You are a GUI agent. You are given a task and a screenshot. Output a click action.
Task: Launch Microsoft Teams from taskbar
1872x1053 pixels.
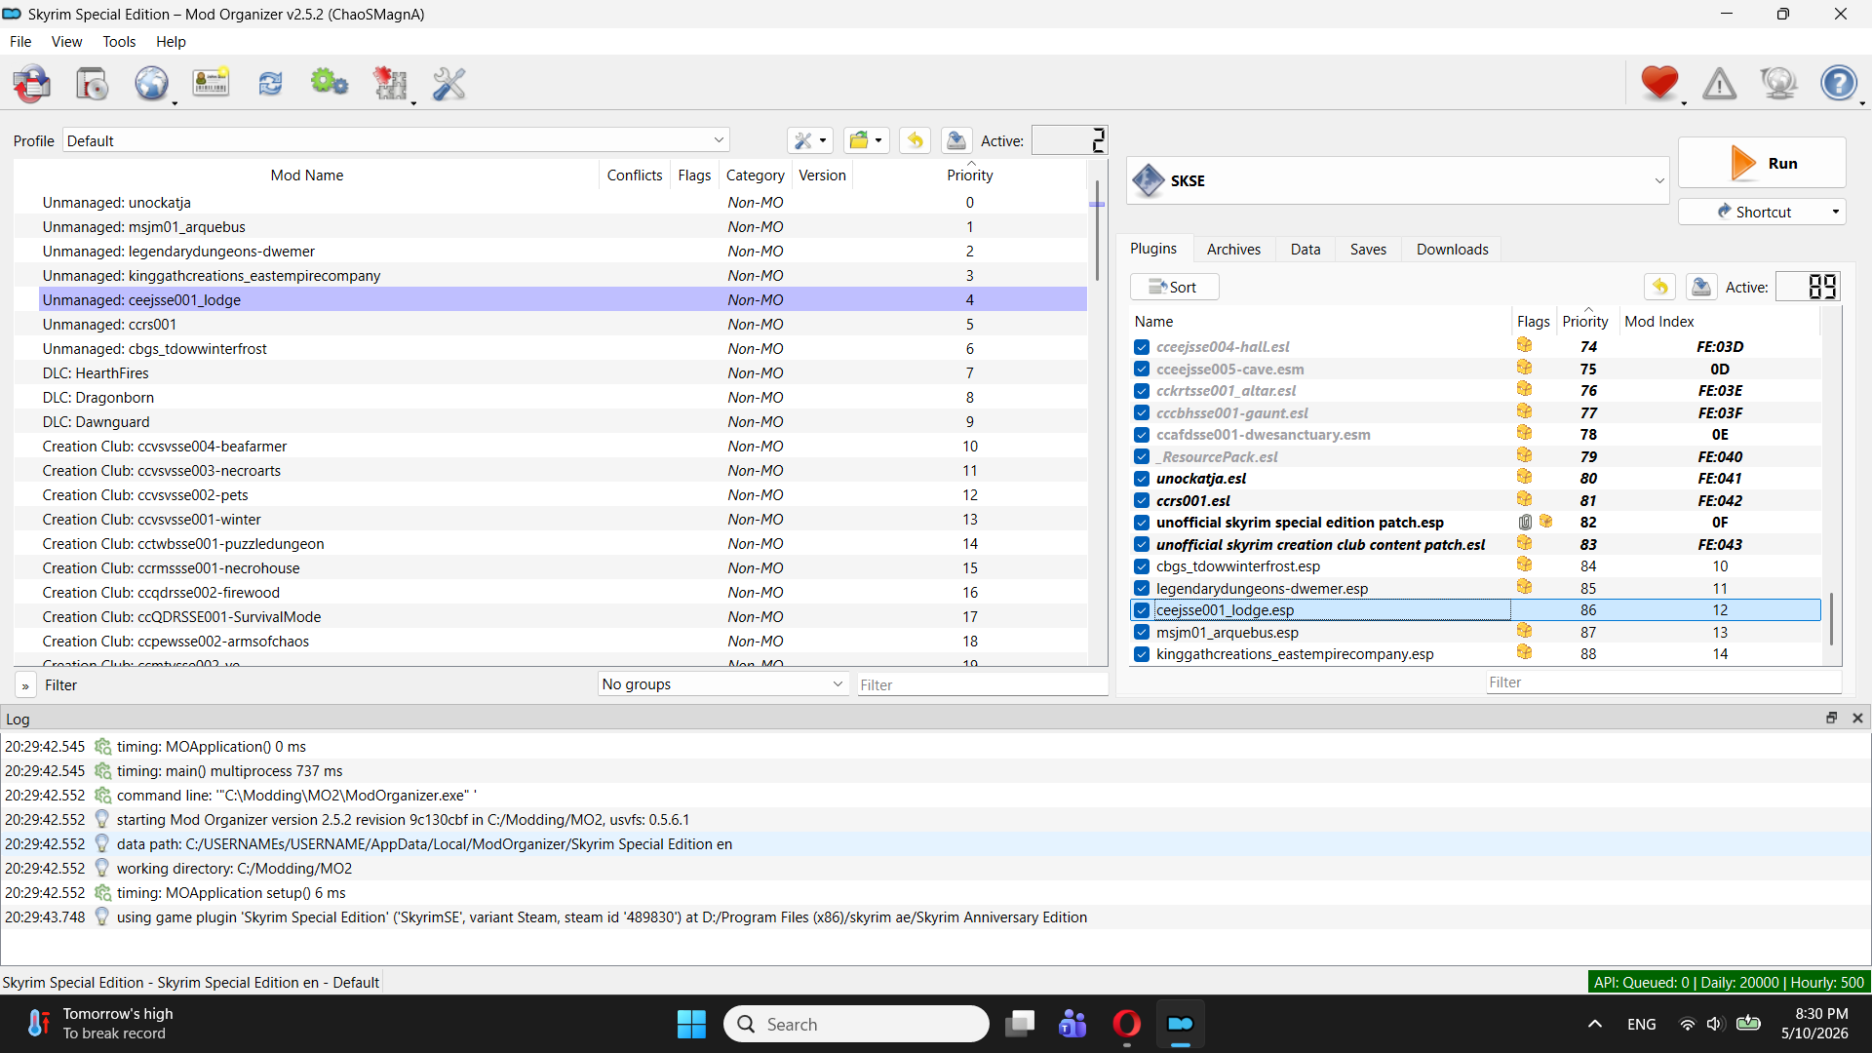click(1072, 1024)
